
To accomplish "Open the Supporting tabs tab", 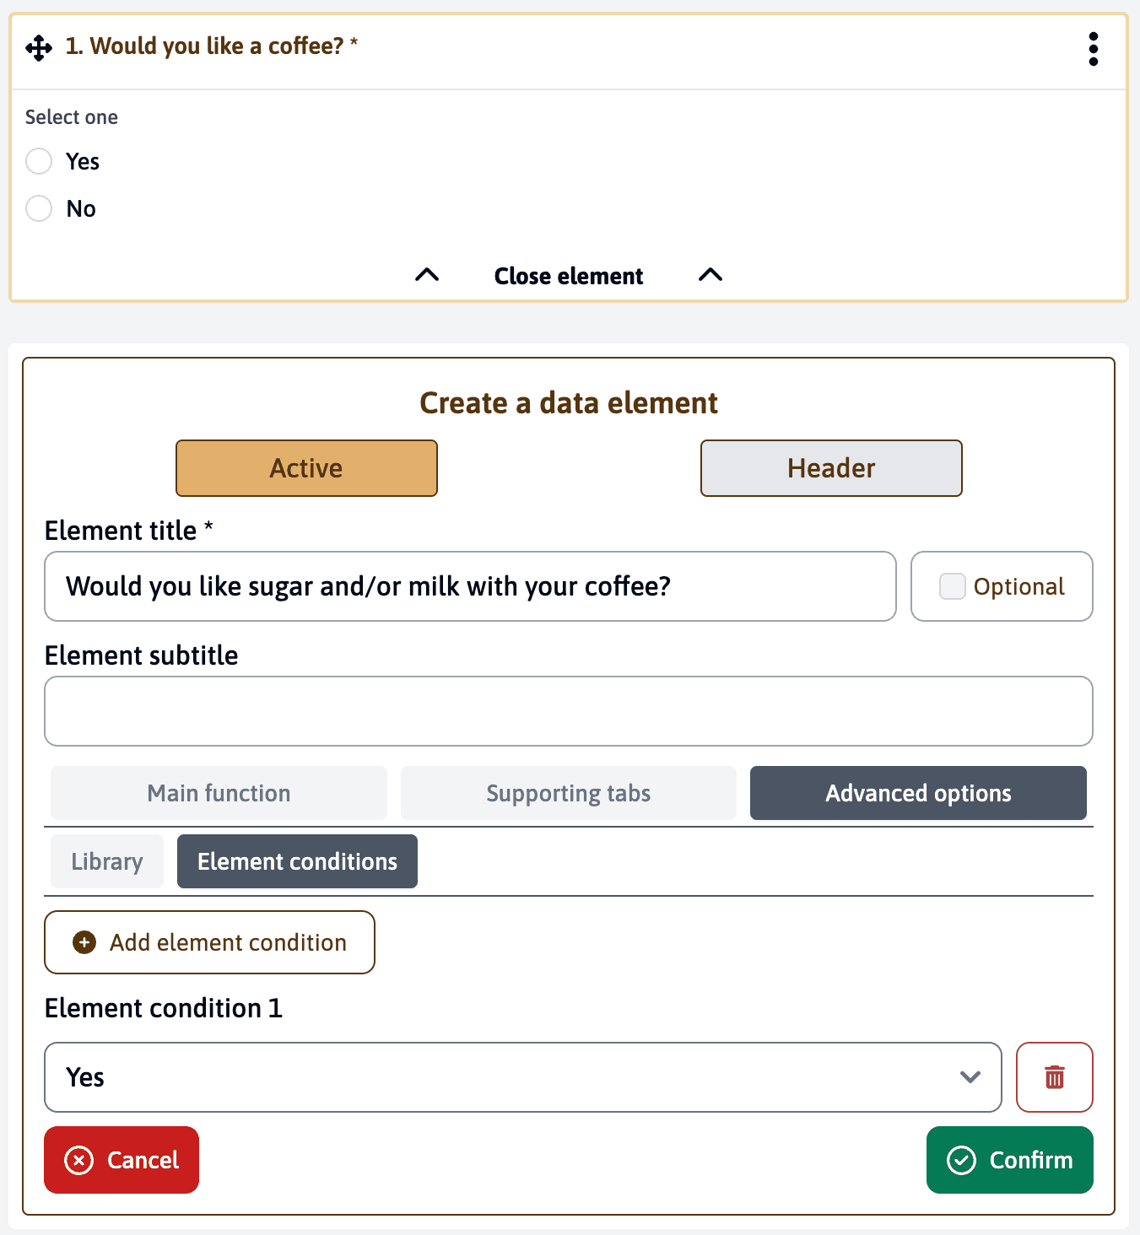I will click(x=568, y=793).
